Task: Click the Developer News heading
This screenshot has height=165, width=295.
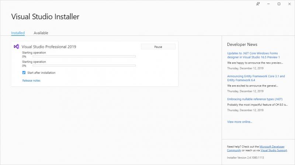Action: point(242,44)
